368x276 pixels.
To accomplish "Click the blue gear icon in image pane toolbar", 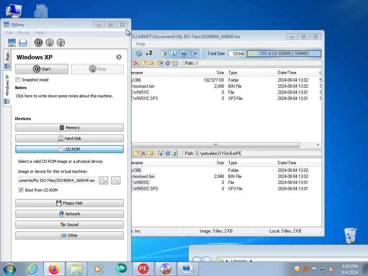I will tap(167, 63).
